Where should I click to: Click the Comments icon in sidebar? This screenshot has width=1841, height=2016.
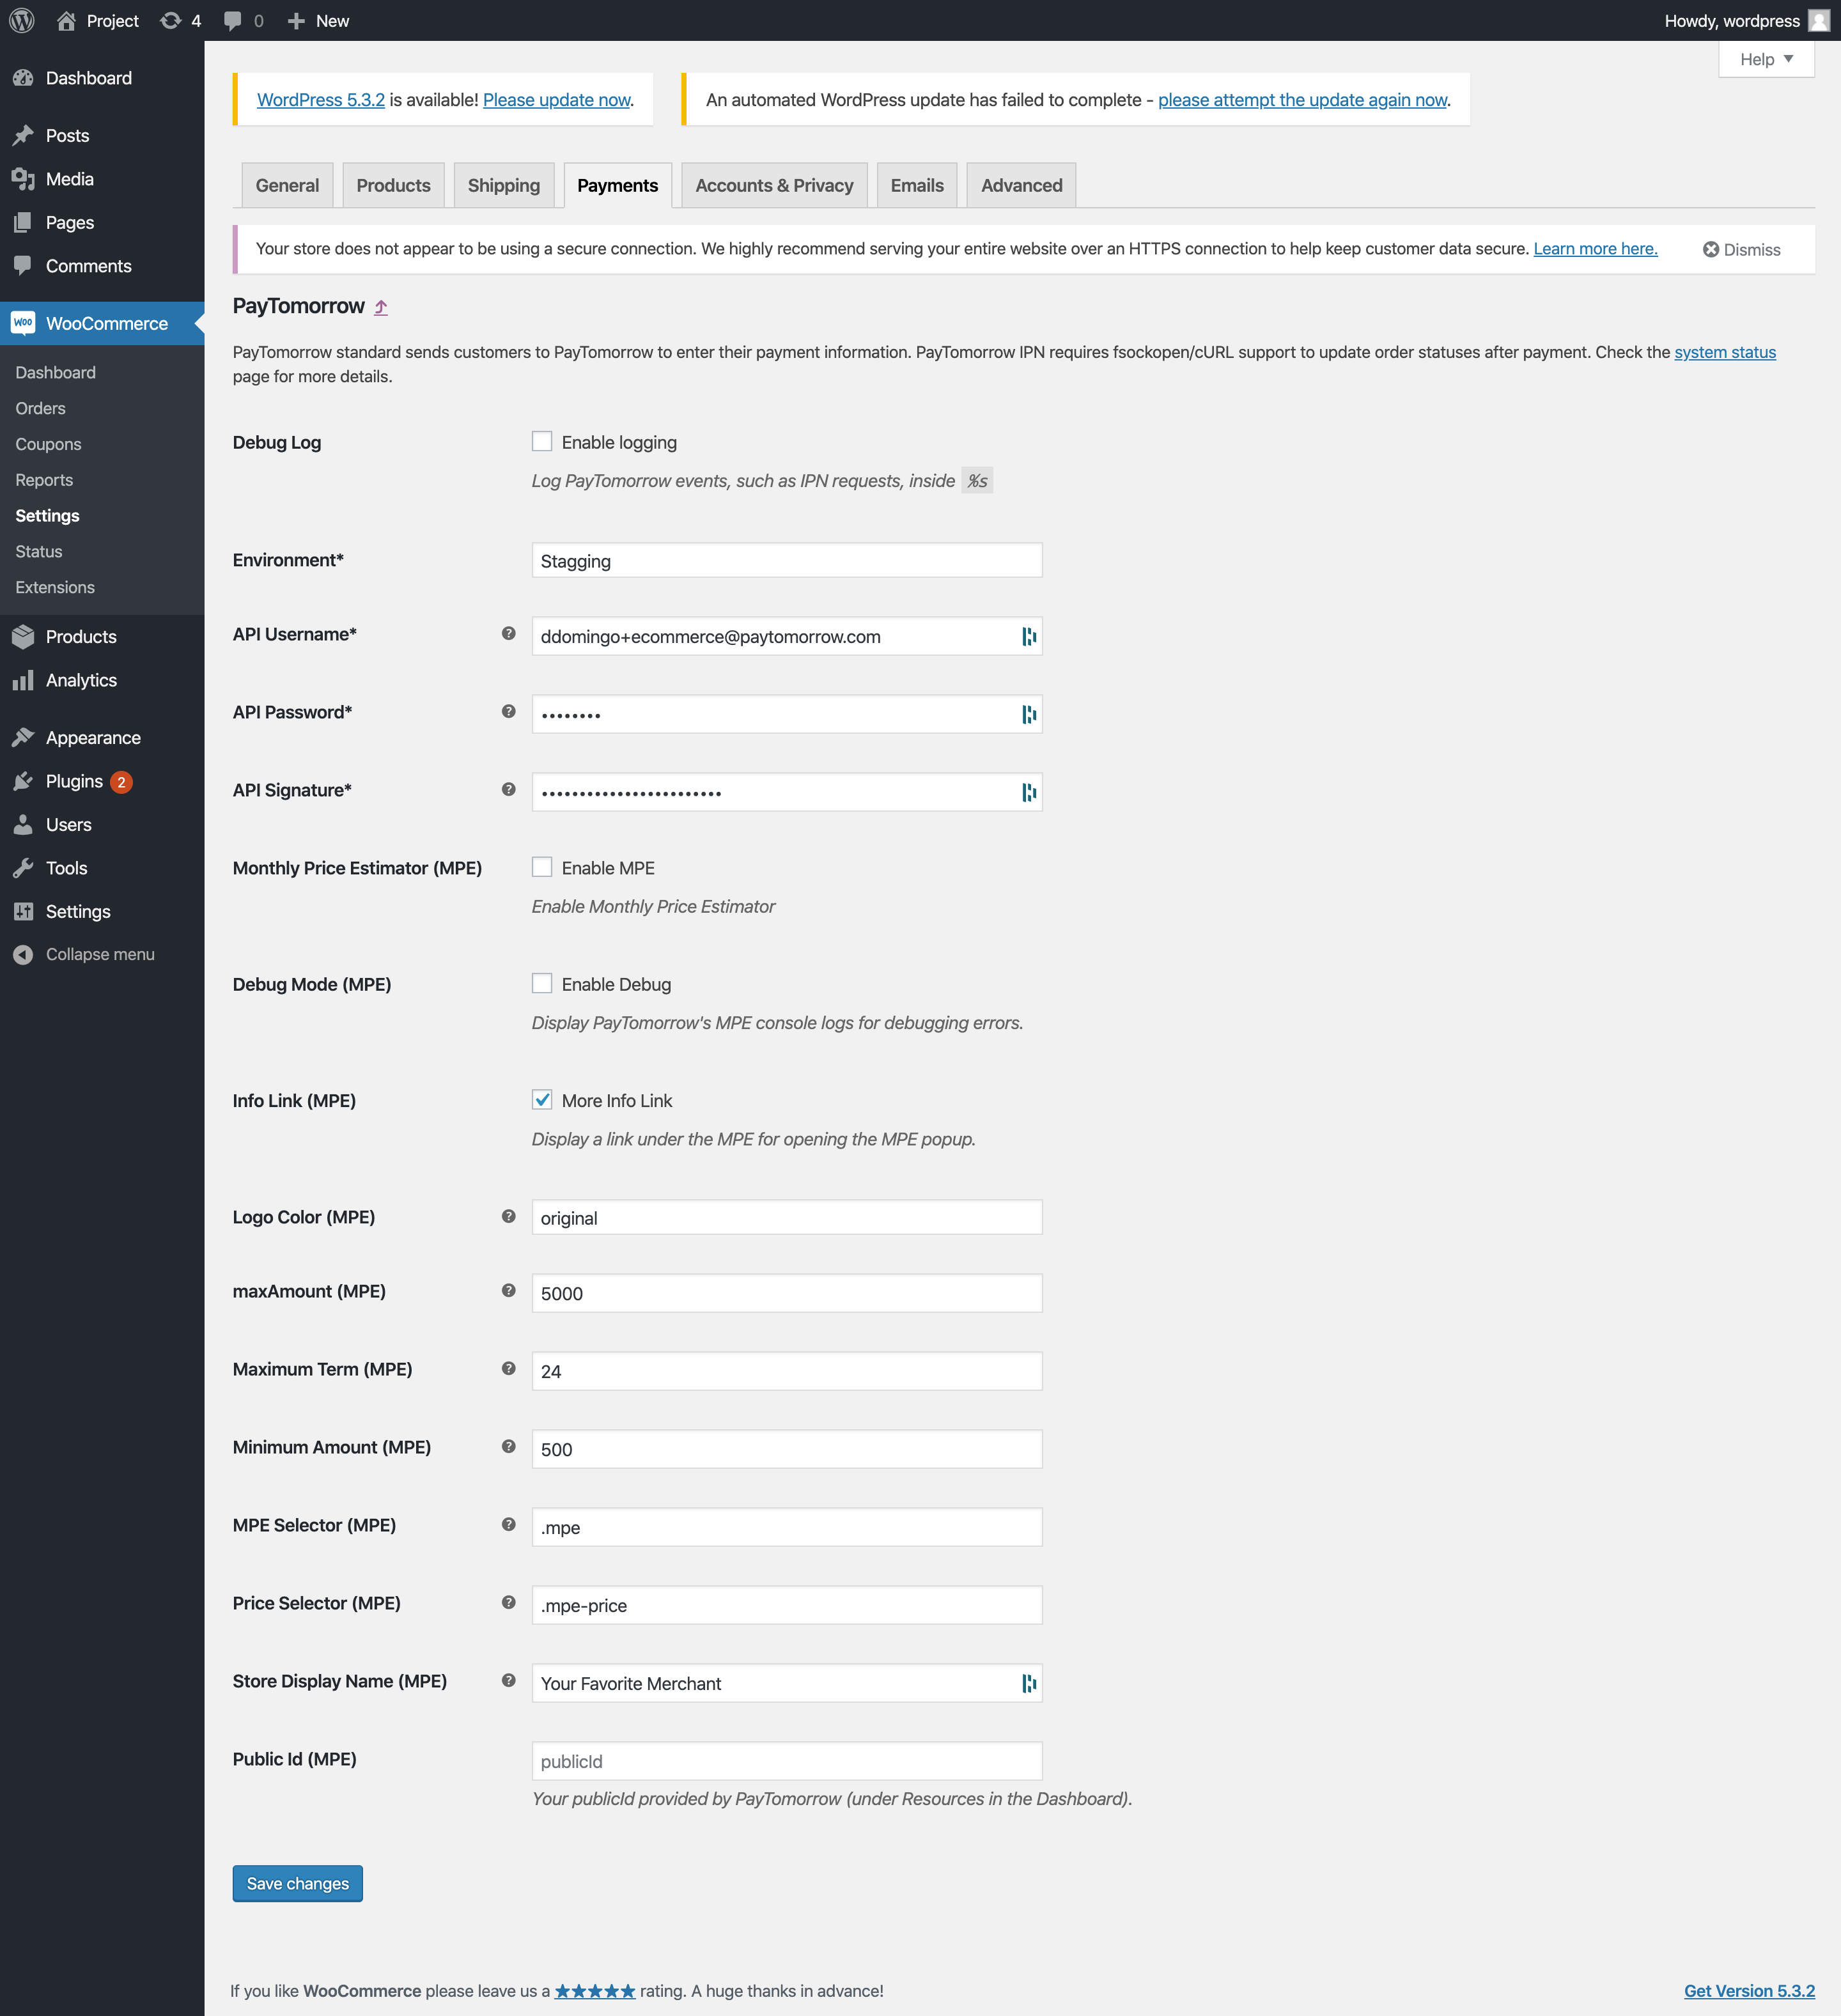point(23,266)
